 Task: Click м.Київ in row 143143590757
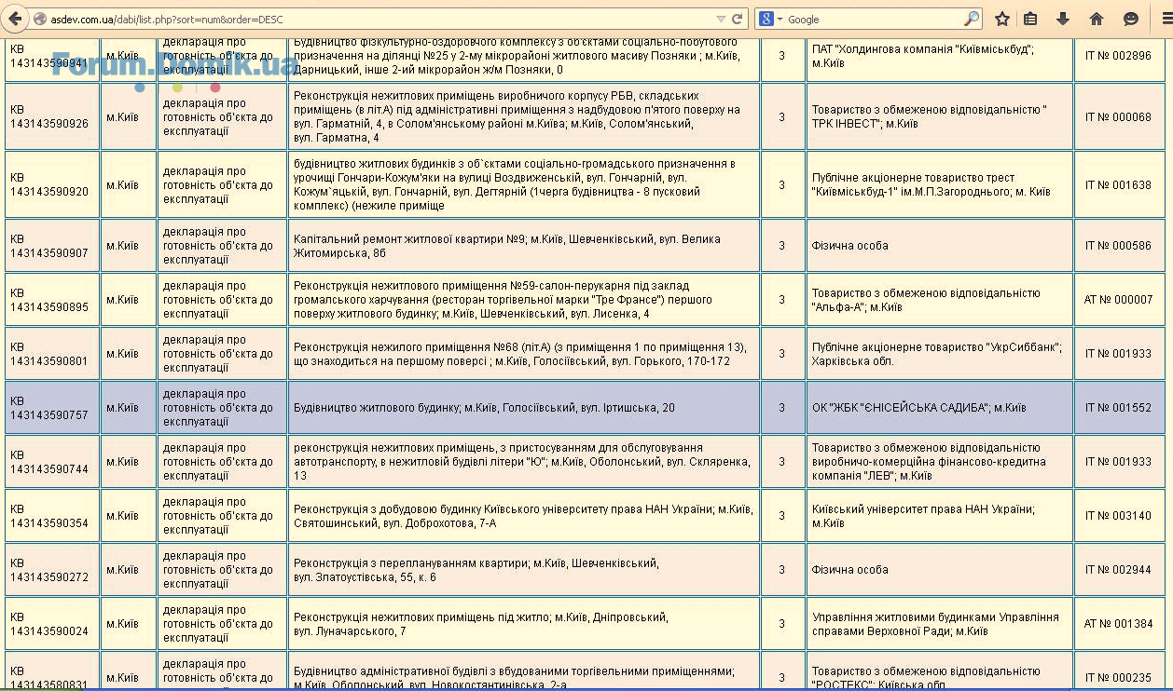[122, 408]
